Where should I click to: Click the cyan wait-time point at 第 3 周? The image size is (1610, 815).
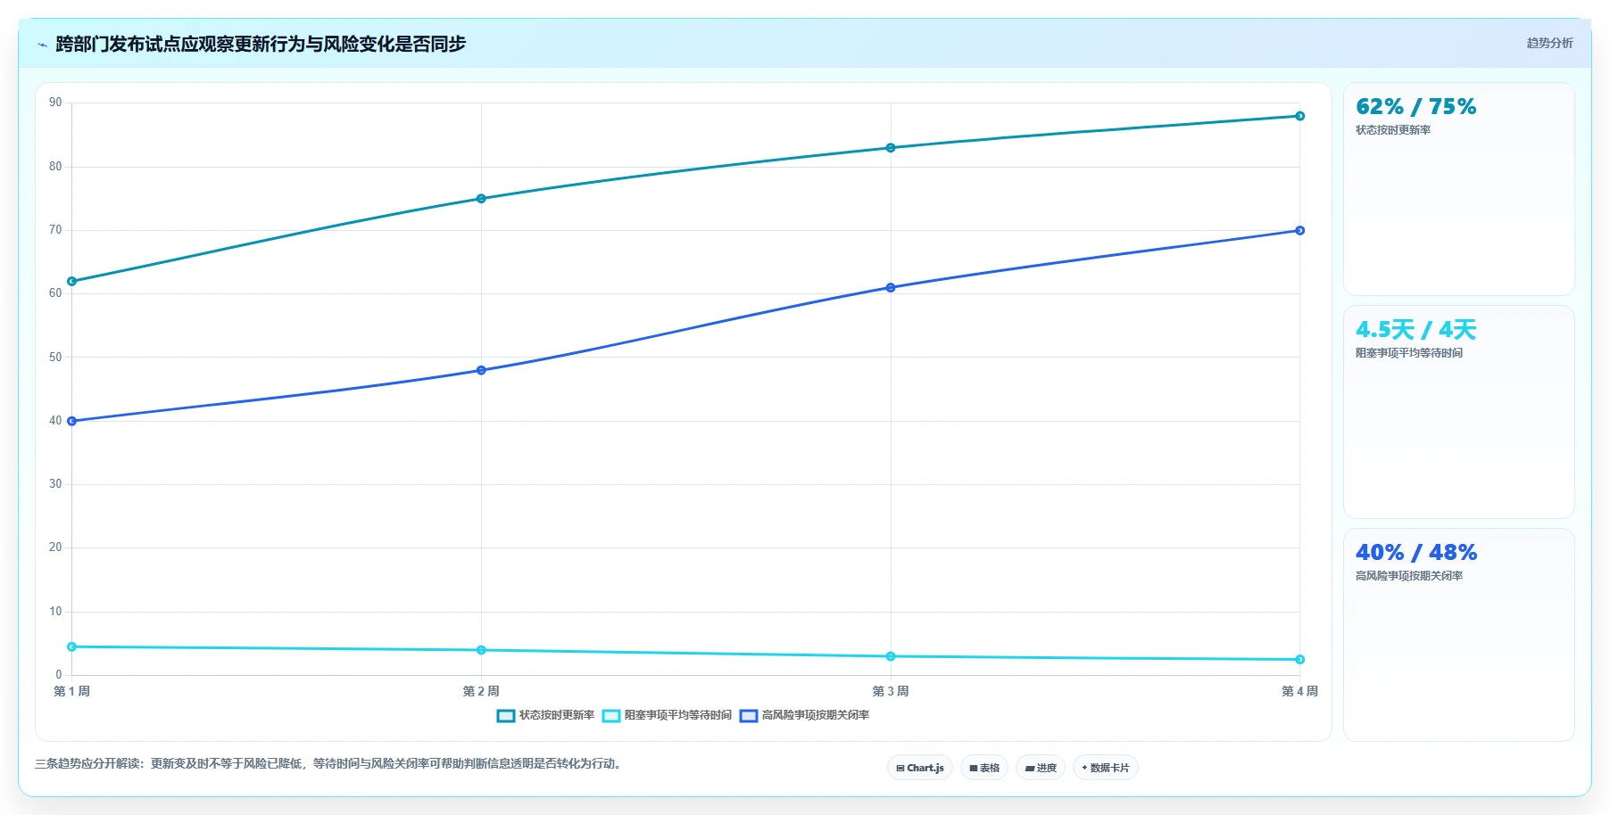point(891,656)
